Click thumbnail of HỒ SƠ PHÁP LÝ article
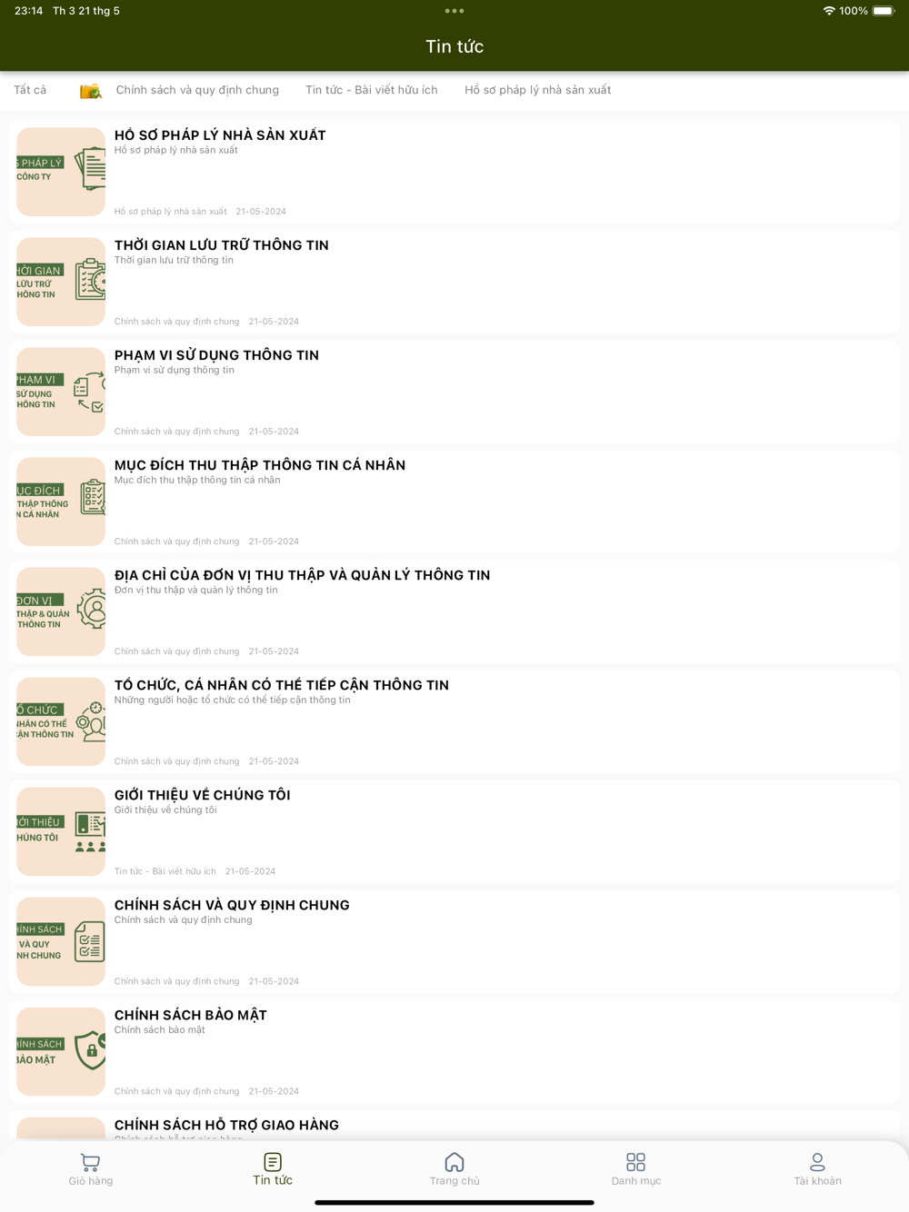Image resolution: width=909 pixels, height=1212 pixels. (x=61, y=172)
